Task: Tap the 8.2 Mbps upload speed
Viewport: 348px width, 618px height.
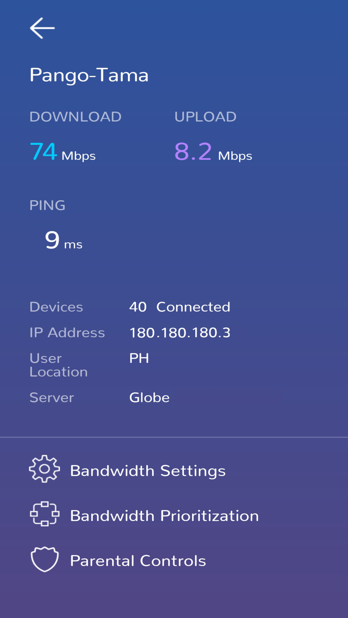Action: (x=213, y=152)
